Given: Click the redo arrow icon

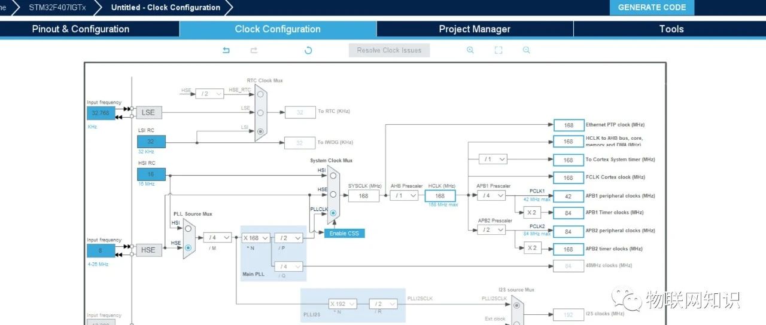Looking at the screenshot, I should tap(254, 50).
